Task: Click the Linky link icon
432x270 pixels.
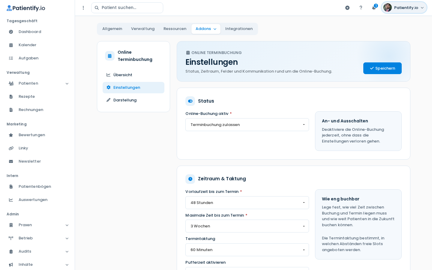Action: pos(11,148)
